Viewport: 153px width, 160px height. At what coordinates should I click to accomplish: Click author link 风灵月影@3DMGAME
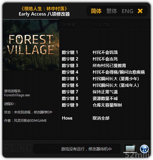tap(30, 121)
